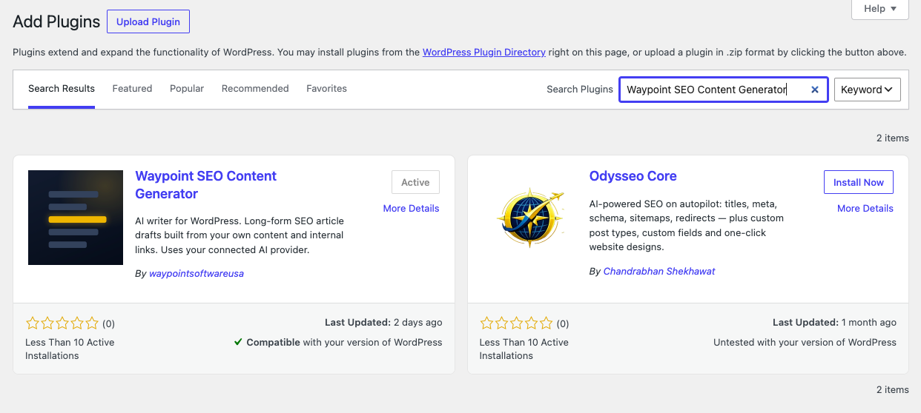Click the Waypoint "Less Than 10 Active Installations" text
The width and height of the screenshot is (921, 413).
[70, 349]
